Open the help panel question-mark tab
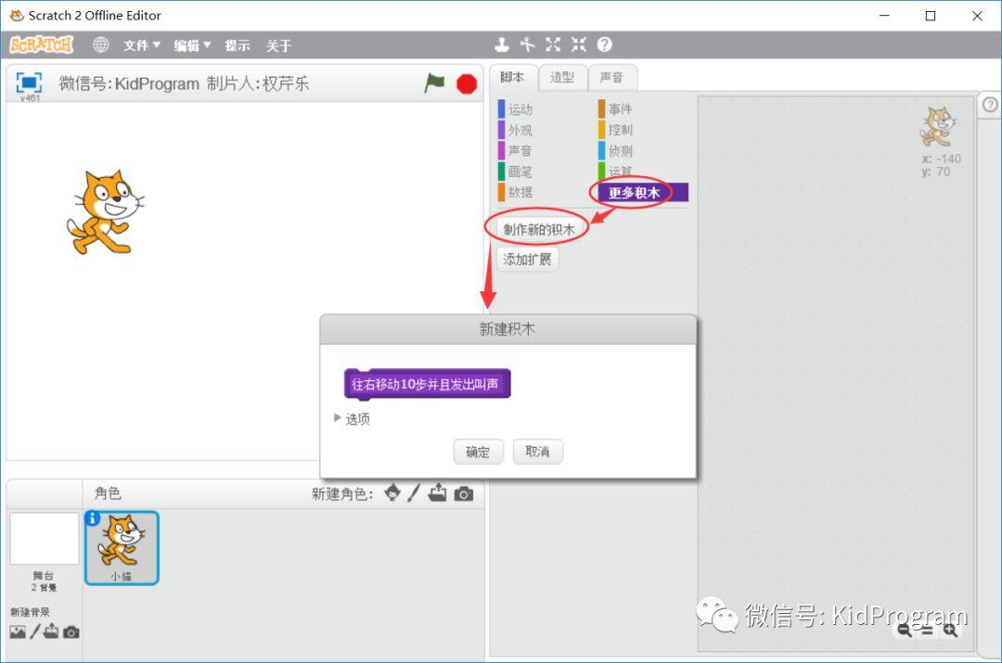The width and height of the screenshot is (1002, 663). click(990, 104)
